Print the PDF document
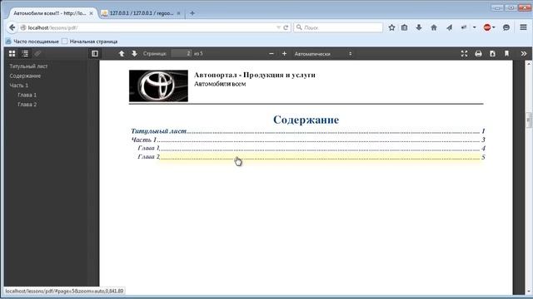 (478, 53)
